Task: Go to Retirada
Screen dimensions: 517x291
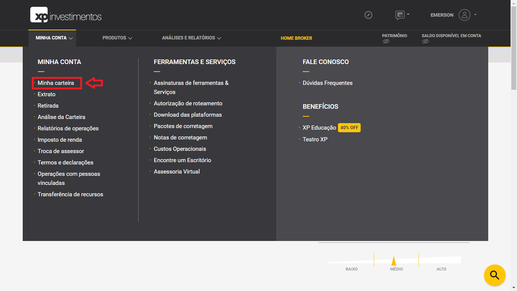Action: coord(48,106)
